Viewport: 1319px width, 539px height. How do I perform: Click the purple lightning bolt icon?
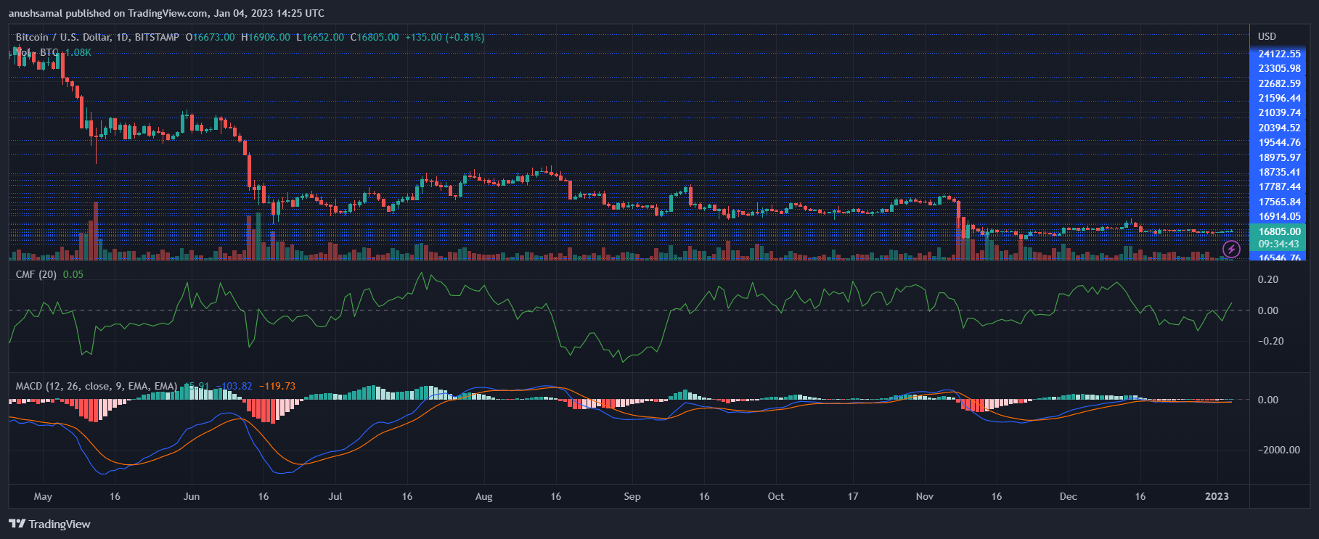click(x=1231, y=250)
